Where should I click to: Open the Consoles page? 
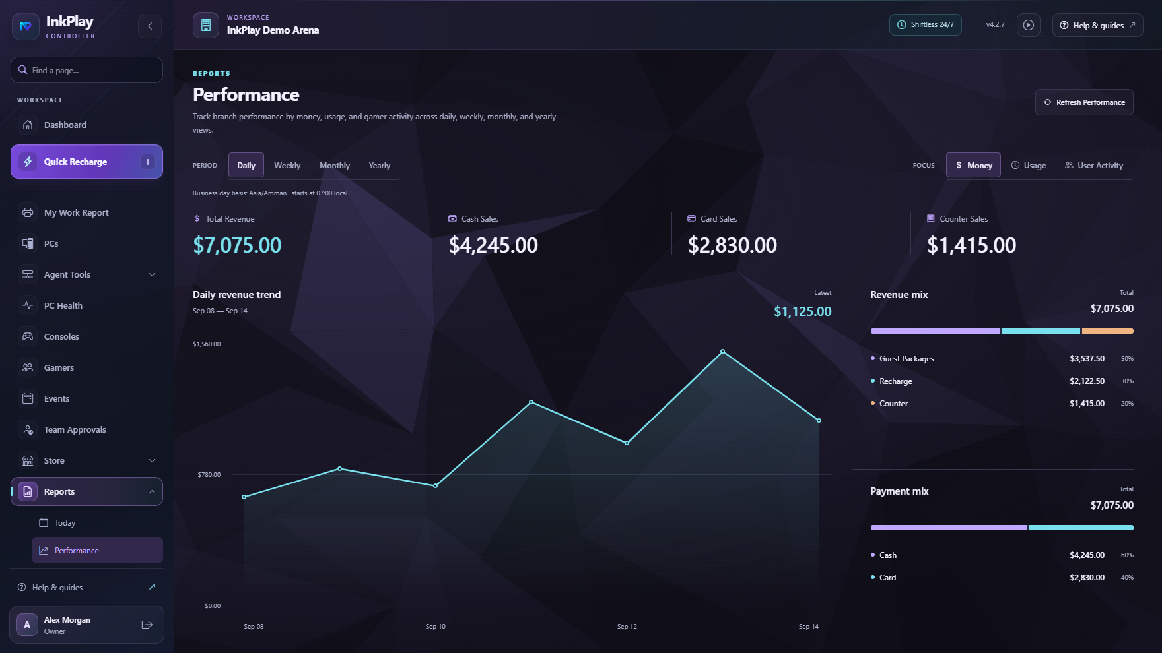(86, 336)
